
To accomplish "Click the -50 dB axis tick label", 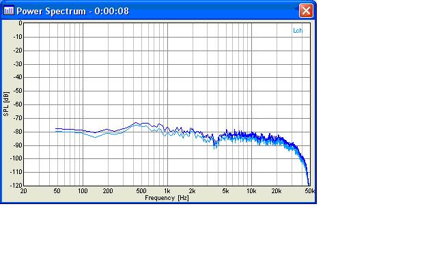I will pyautogui.click(x=17, y=91).
